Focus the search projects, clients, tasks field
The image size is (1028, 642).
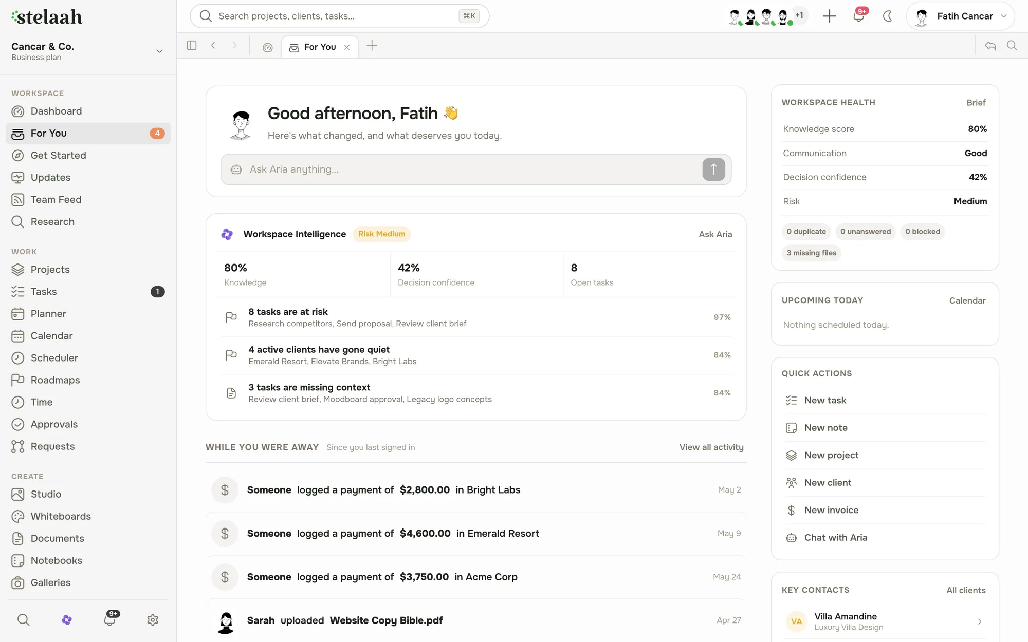339,16
